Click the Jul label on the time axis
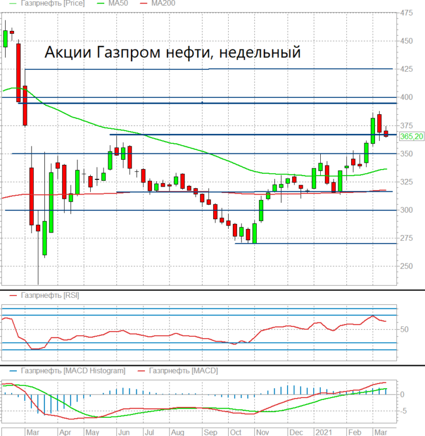Image resolution: width=425 pixels, height=436 pixels. point(150,433)
